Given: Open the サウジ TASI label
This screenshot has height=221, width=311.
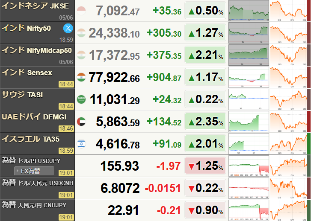Looking at the screenshot, I should click(22, 95).
